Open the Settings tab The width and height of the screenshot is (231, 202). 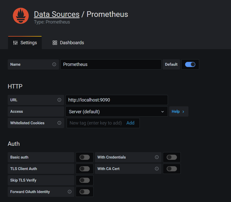[x=25, y=43]
